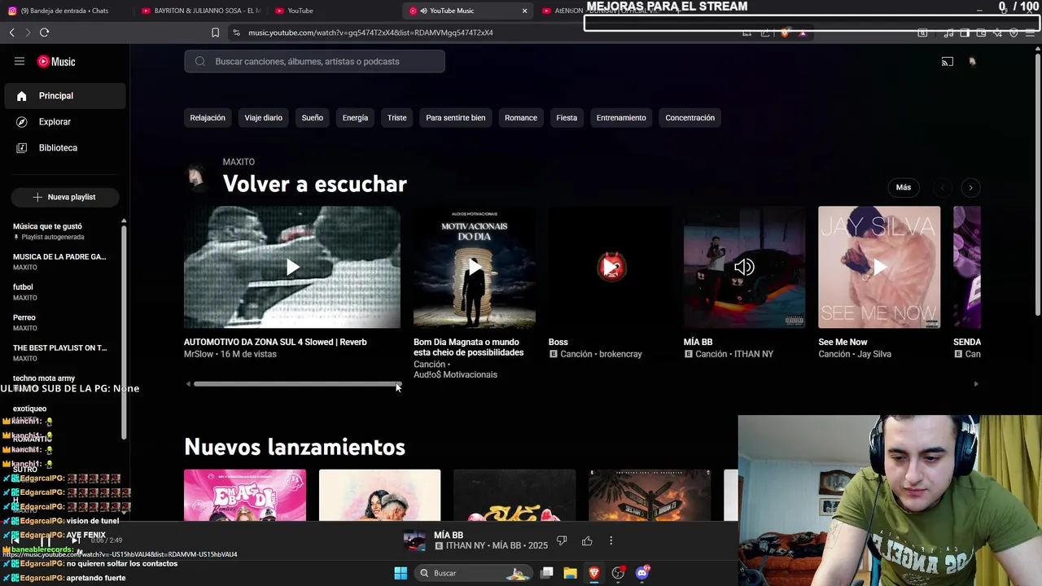
Task: Open the Biblioteca library item
Action: coord(65,148)
